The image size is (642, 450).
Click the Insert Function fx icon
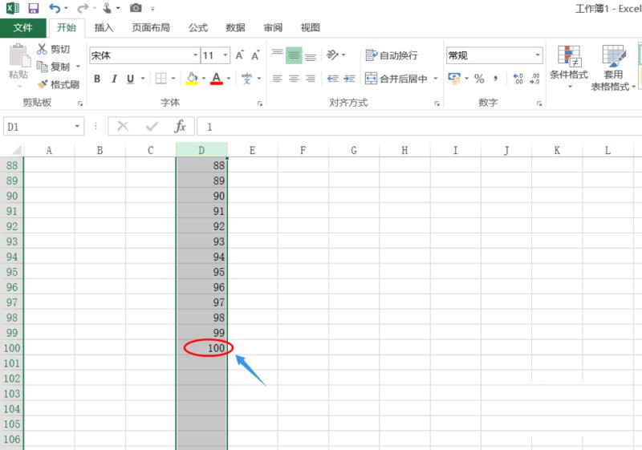point(180,127)
